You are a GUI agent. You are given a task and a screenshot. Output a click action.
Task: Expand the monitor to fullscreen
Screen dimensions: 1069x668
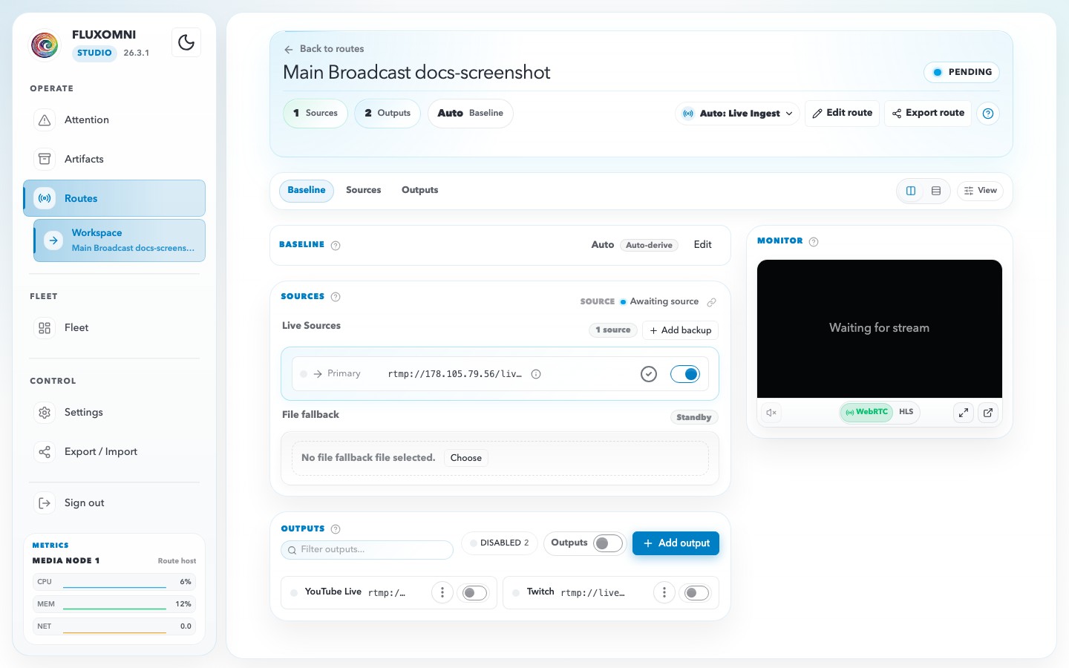pos(963,413)
